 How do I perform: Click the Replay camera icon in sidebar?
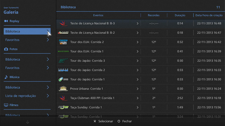[x=6, y=21]
